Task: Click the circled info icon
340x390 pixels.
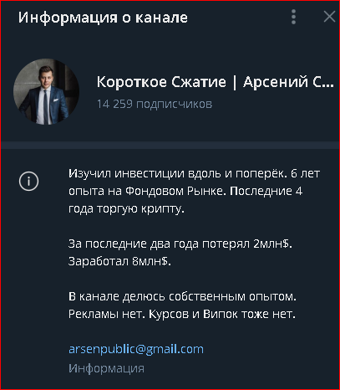Action: pos(28,182)
